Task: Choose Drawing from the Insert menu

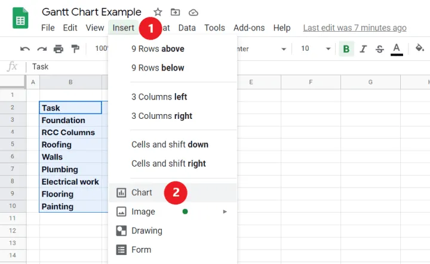Action: [x=173, y=231]
